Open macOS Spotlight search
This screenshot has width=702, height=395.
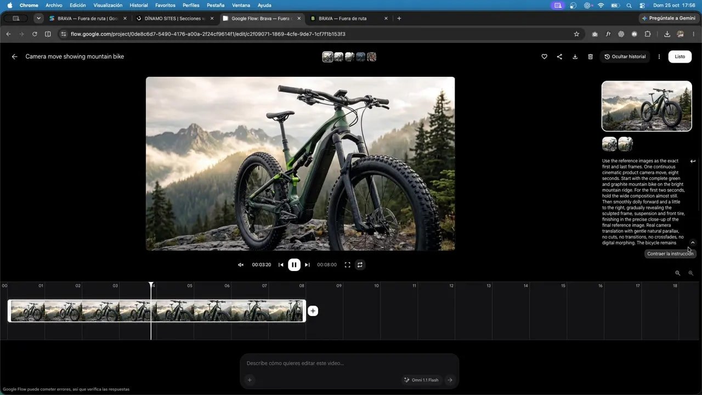(629, 5)
